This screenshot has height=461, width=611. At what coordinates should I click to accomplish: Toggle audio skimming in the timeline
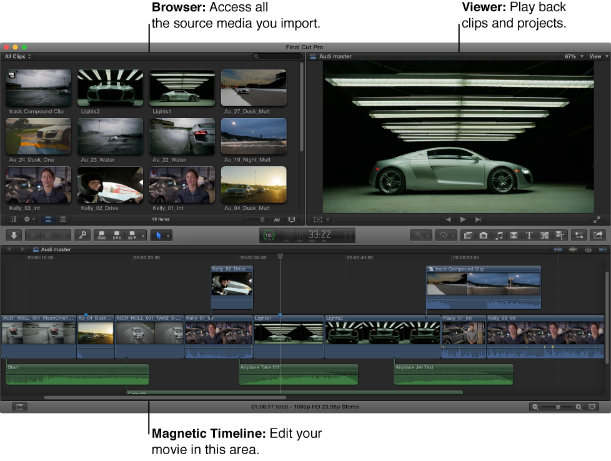[573, 249]
